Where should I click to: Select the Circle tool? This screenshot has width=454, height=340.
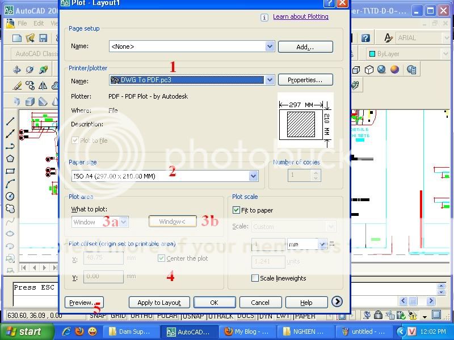click(x=10, y=196)
